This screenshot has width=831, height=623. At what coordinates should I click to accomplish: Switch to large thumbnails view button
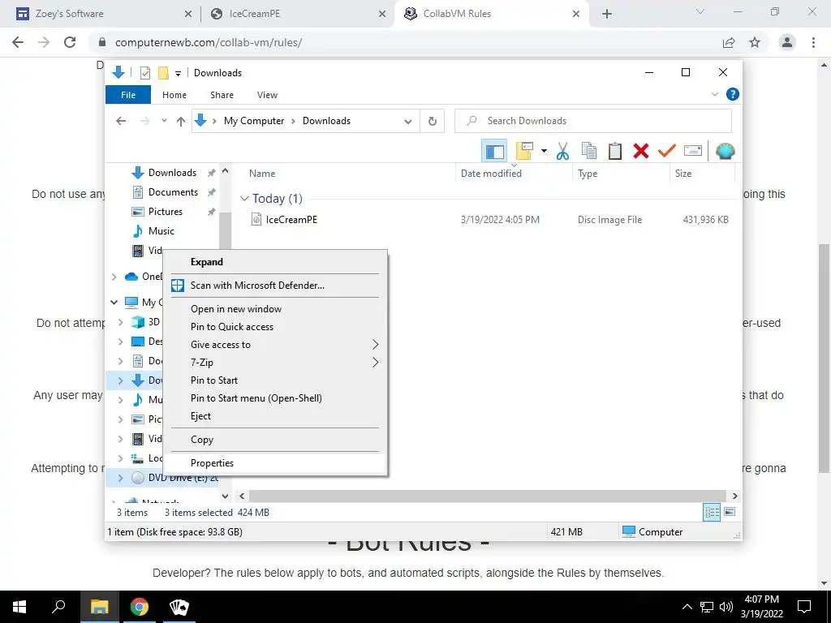click(x=730, y=512)
